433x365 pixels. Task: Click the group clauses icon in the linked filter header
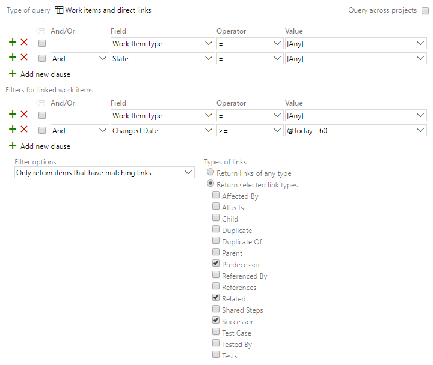tap(41, 103)
